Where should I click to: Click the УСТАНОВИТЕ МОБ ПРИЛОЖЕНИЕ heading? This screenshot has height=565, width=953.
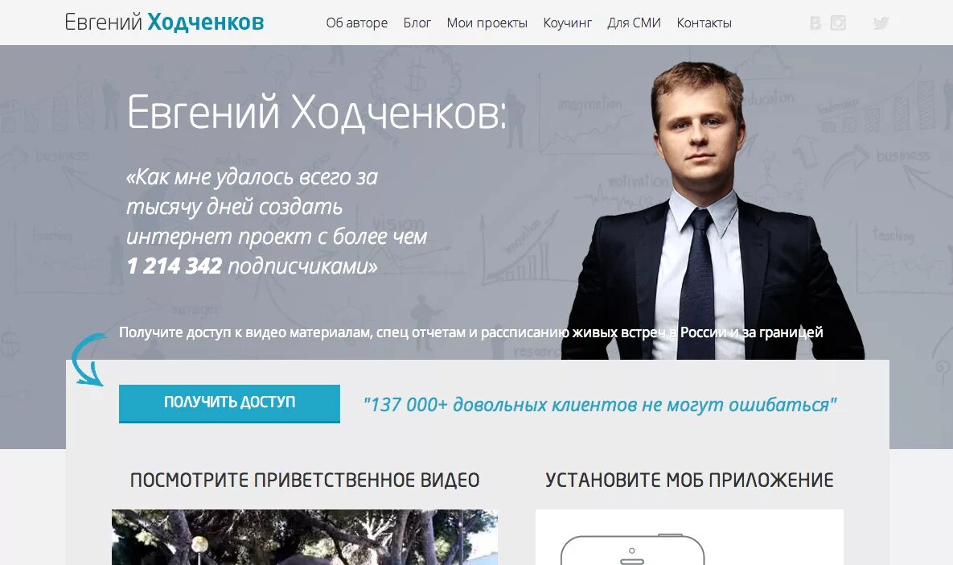pos(689,480)
